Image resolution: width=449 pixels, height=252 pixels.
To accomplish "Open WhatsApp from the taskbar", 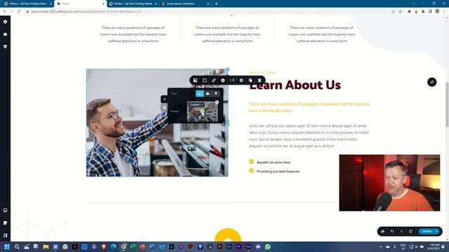I will pos(268,246).
